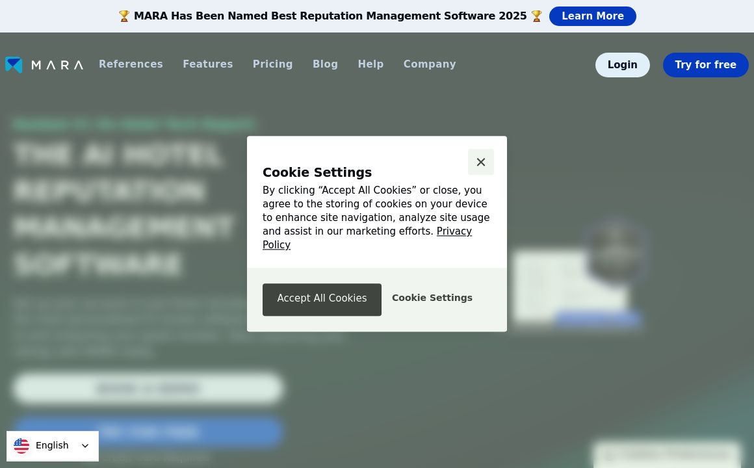
Task: Open the References menu item
Action: coord(131,64)
